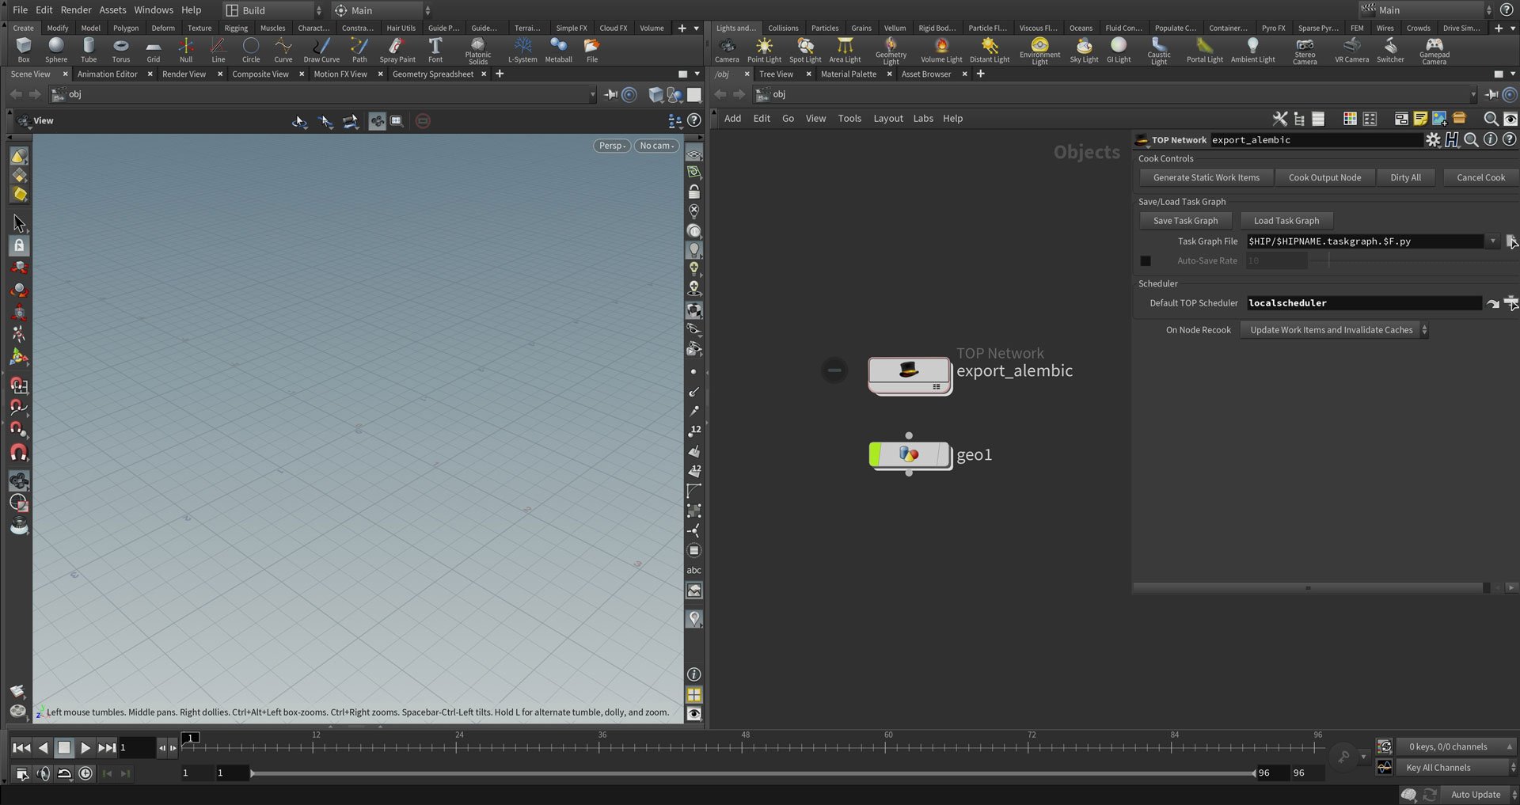Image resolution: width=1520 pixels, height=805 pixels.
Task: Click Generate Static Work Items button
Action: pos(1206,177)
